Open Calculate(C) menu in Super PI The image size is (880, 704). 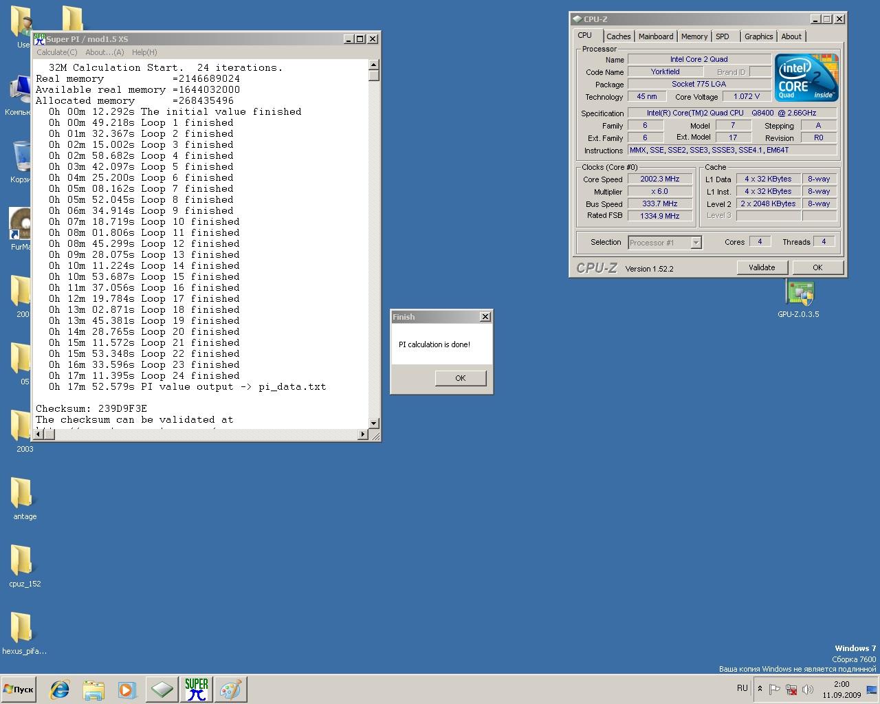(x=56, y=52)
